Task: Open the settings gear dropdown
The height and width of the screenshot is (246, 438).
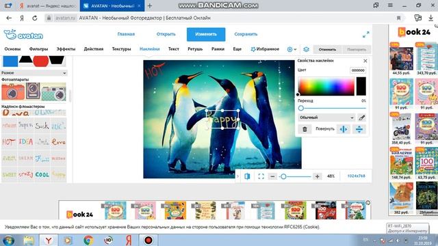Action: (x=292, y=49)
